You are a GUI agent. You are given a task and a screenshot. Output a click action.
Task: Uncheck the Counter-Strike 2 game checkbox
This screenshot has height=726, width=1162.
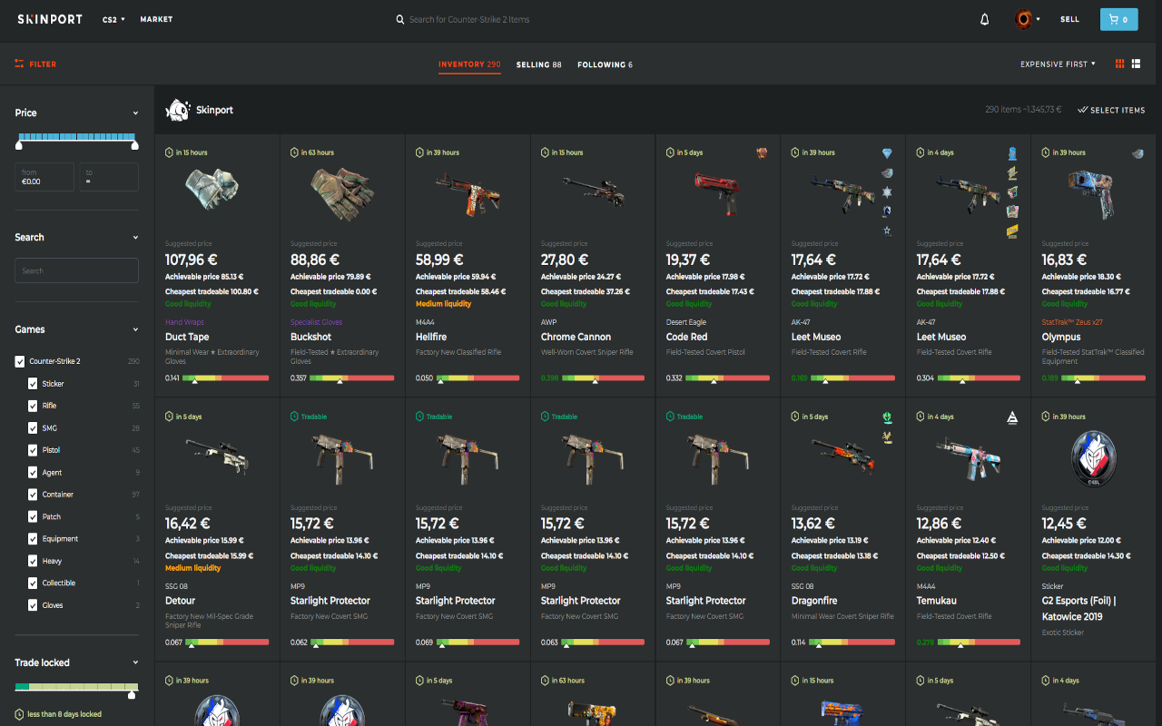(20, 361)
